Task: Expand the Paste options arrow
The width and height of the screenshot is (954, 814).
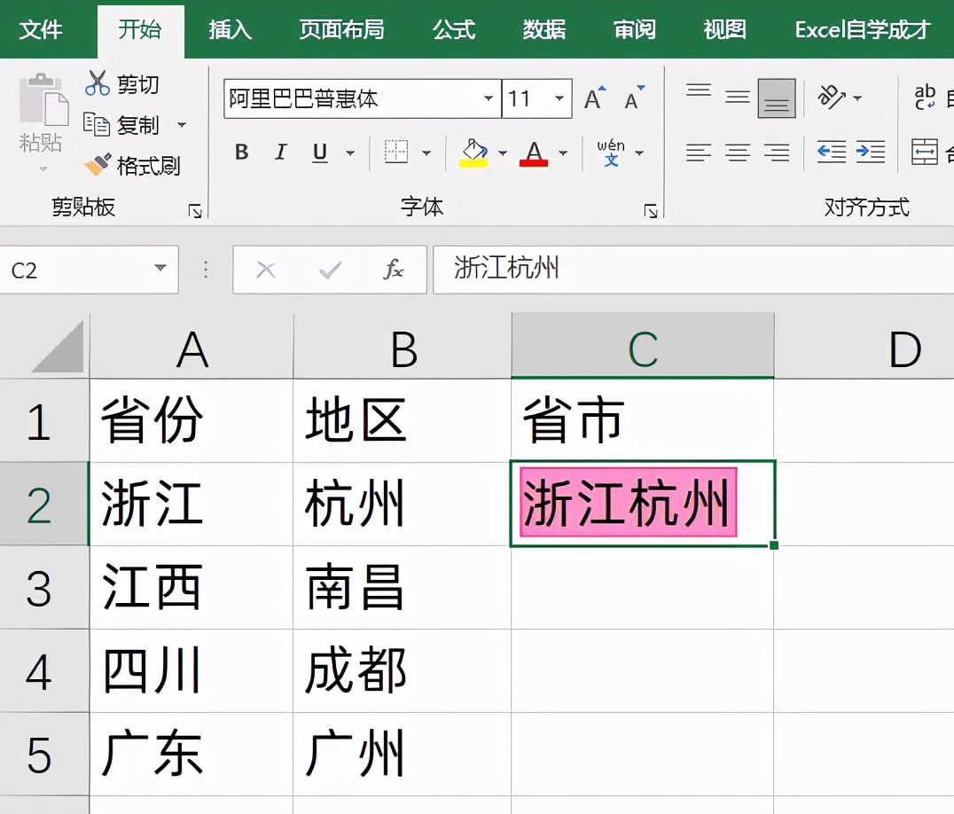Action: [x=43, y=169]
